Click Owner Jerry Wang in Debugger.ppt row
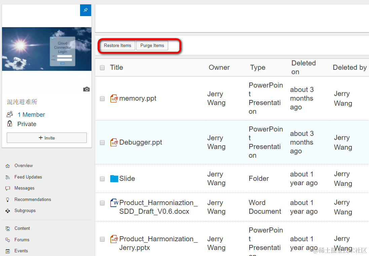 pos(216,142)
